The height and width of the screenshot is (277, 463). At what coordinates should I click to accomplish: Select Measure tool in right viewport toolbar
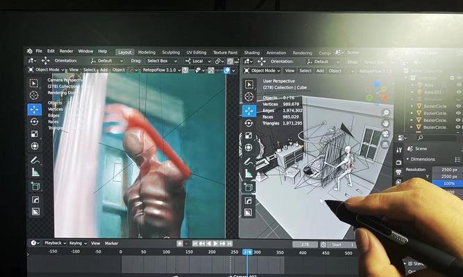(x=249, y=174)
